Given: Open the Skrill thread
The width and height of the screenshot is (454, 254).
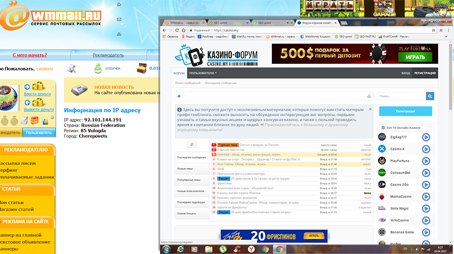Looking at the screenshot, I should pyautogui.click(x=221, y=169).
